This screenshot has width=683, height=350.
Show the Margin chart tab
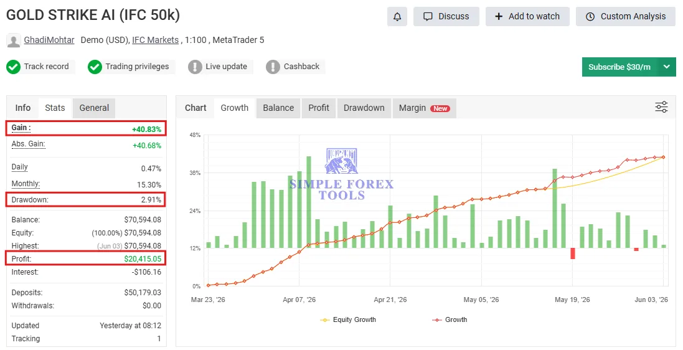point(424,108)
